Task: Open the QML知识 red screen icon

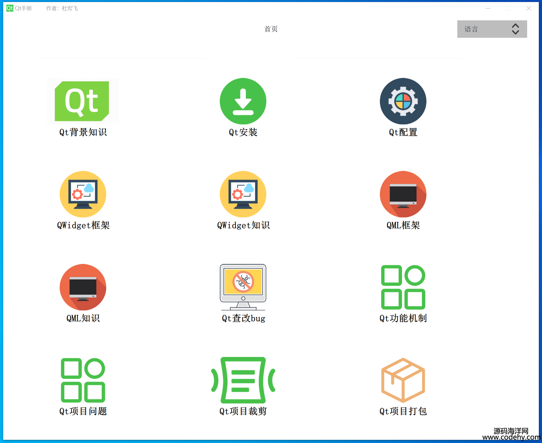Action: pyautogui.click(x=83, y=287)
